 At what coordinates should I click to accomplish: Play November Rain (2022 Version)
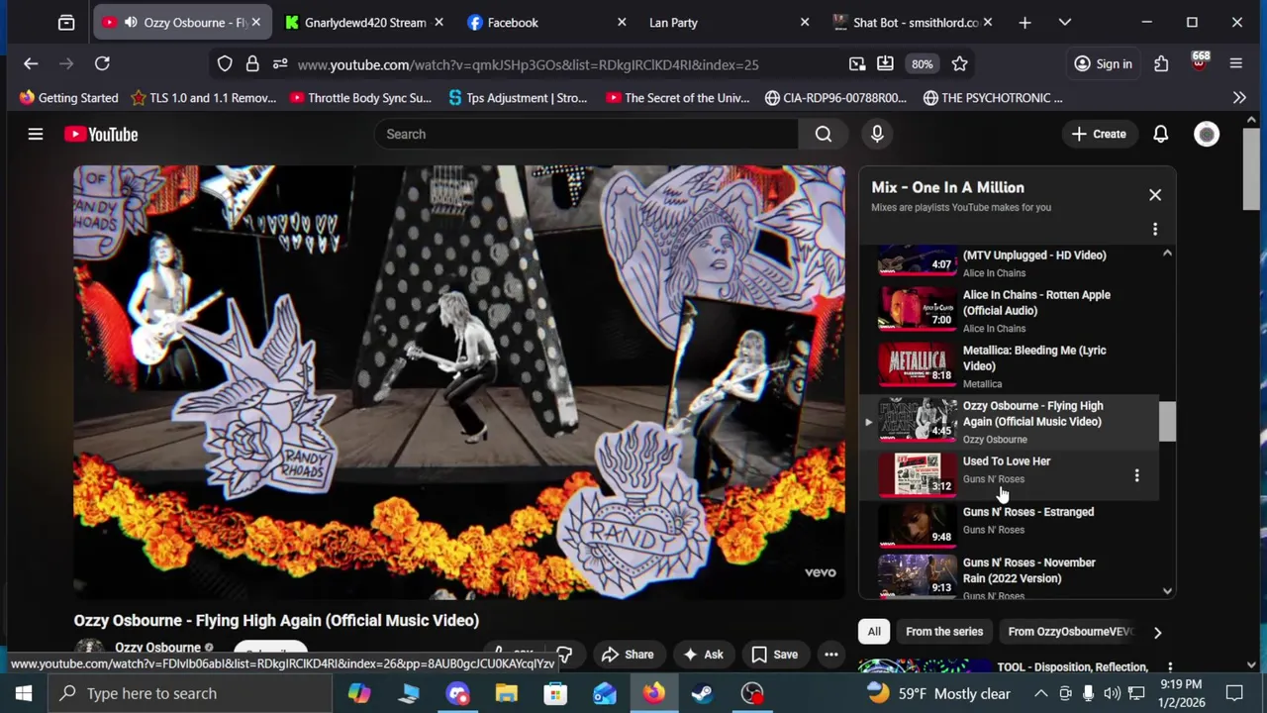coord(1010,576)
